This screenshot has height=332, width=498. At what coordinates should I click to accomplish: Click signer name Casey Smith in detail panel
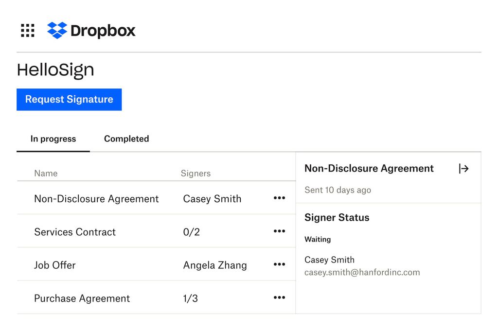point(329,260)
